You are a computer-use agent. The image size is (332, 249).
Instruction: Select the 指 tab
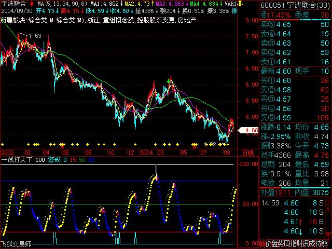tap(293, 244)
